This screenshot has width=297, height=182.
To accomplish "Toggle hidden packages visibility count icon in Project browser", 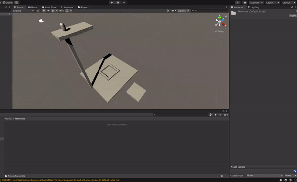I will 226,115.
